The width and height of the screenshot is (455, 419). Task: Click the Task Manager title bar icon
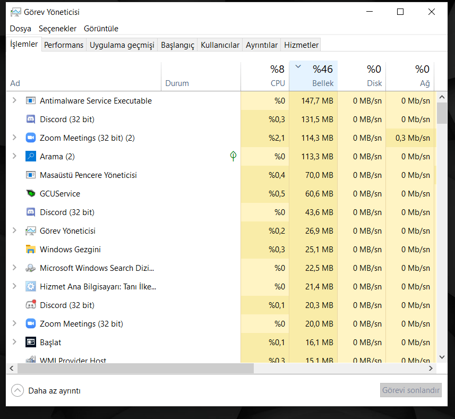pyautogui.click(x=16, y=12)
